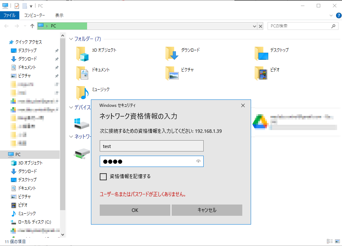Select the Google Drive icon
The width and height of the screenshot is (342, 246).
[x=260, y=122]
